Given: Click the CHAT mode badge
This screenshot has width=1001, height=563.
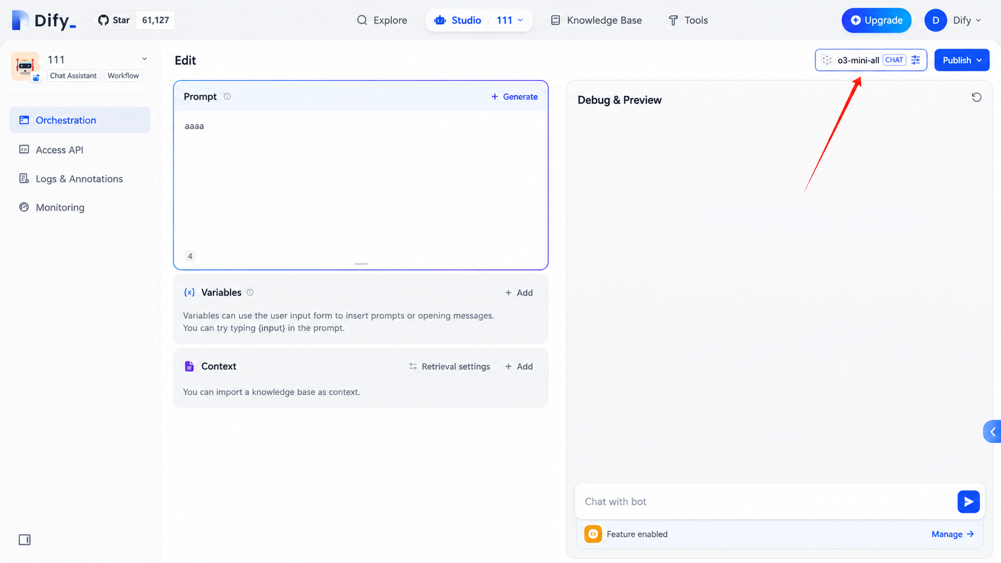Looking at the screenshot, I should [894, 60].
